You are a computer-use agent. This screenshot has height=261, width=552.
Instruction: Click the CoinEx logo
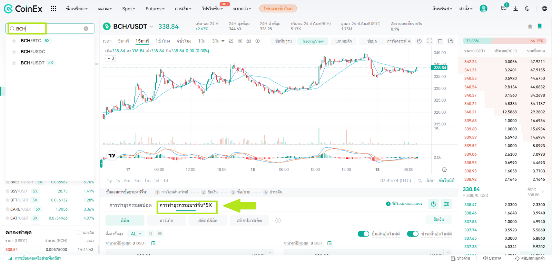click(x=23, y=9)
